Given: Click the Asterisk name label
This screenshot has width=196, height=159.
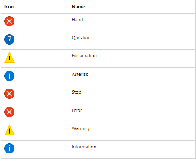Looking at the screenshot, I should tap(80, 74).
